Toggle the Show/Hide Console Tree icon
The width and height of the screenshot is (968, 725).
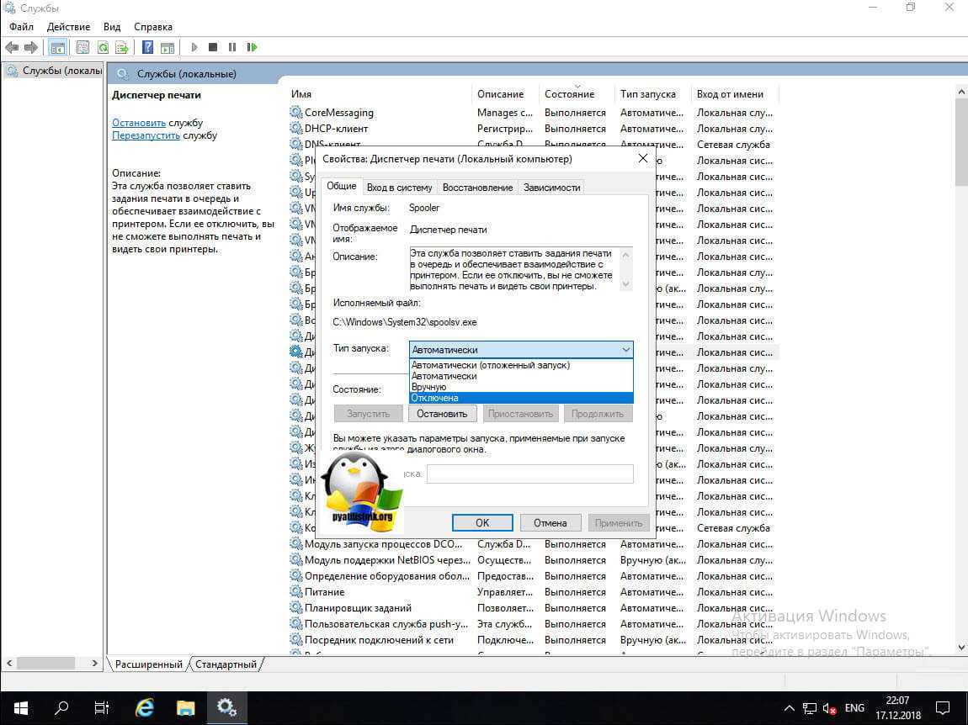tap(58, 48)
